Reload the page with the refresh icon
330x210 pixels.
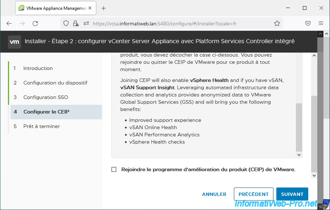35,23
